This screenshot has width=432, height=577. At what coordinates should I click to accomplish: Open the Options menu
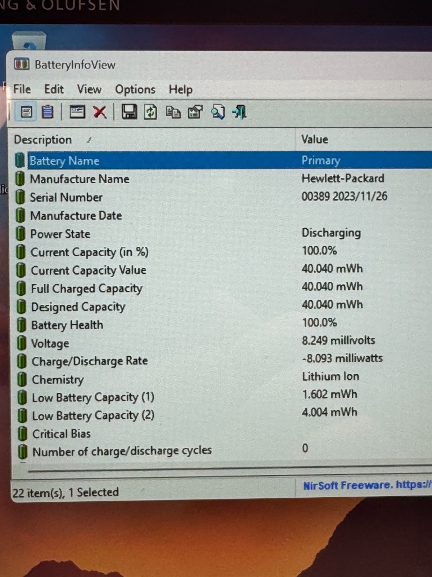[135, 89]
